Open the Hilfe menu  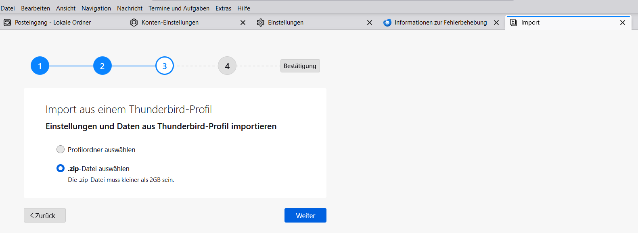(x=244, y=8)
